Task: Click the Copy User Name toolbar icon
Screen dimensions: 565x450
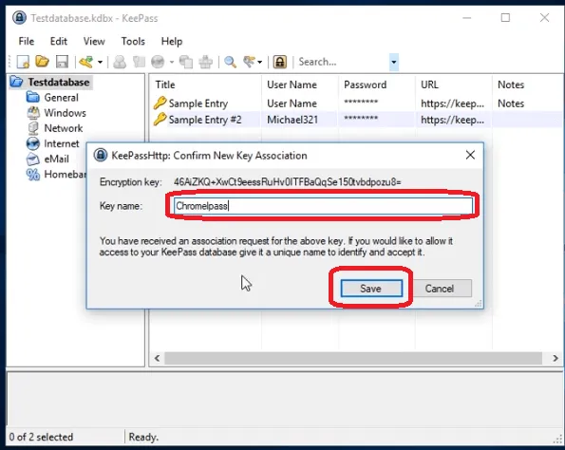Action: pyautogui.click(x=120, y=62)
